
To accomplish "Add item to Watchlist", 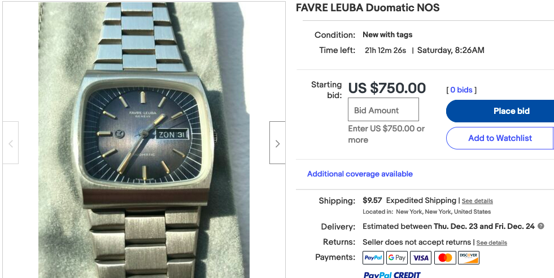I will click(x=500, y=138).
